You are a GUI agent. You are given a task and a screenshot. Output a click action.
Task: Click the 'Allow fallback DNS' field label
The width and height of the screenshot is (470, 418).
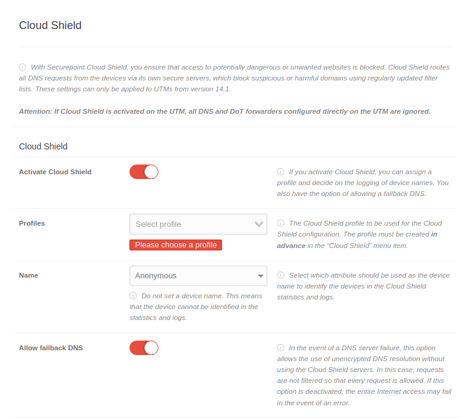[x=51, y=348]
